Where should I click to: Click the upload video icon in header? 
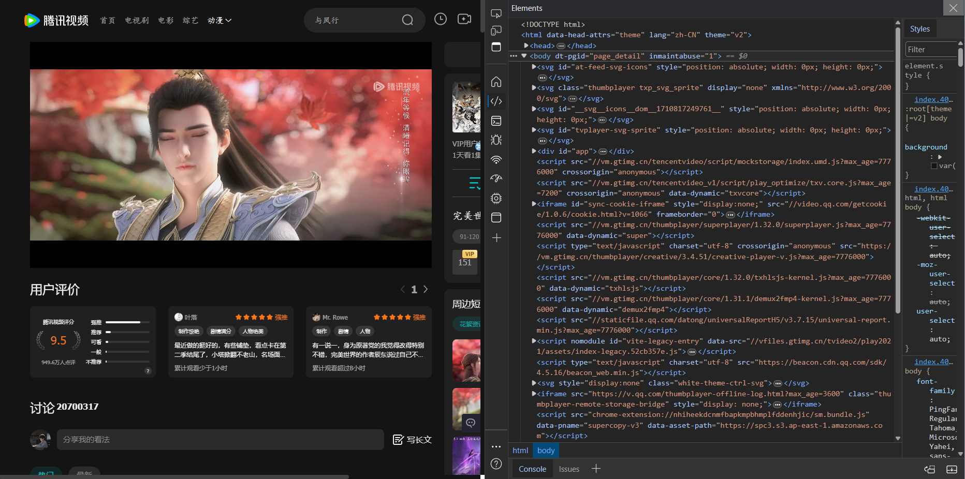tap(464, 19)
